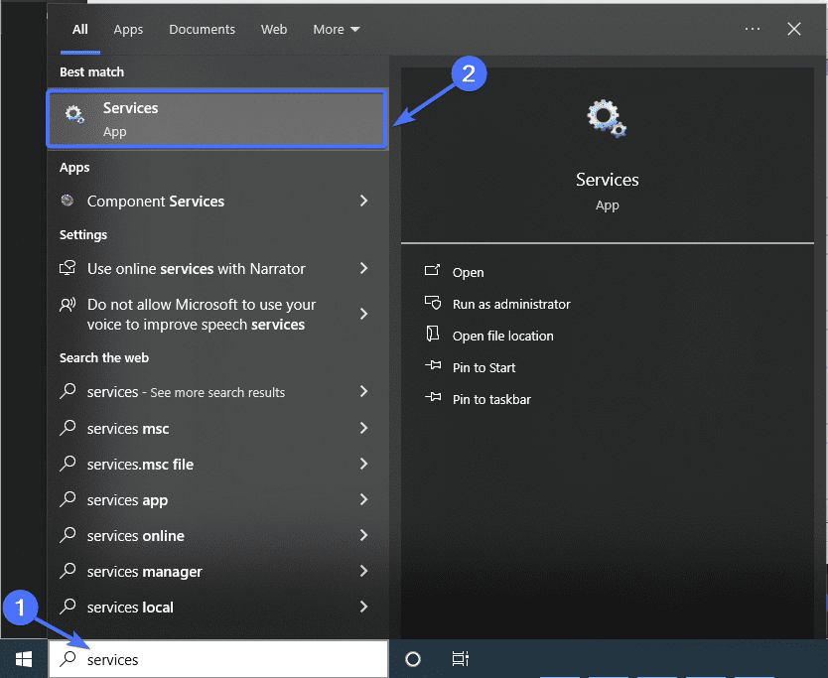The image size is (828, 678).
Task: Open the more options ellipsis menu
Action: [x=752, y=29]
